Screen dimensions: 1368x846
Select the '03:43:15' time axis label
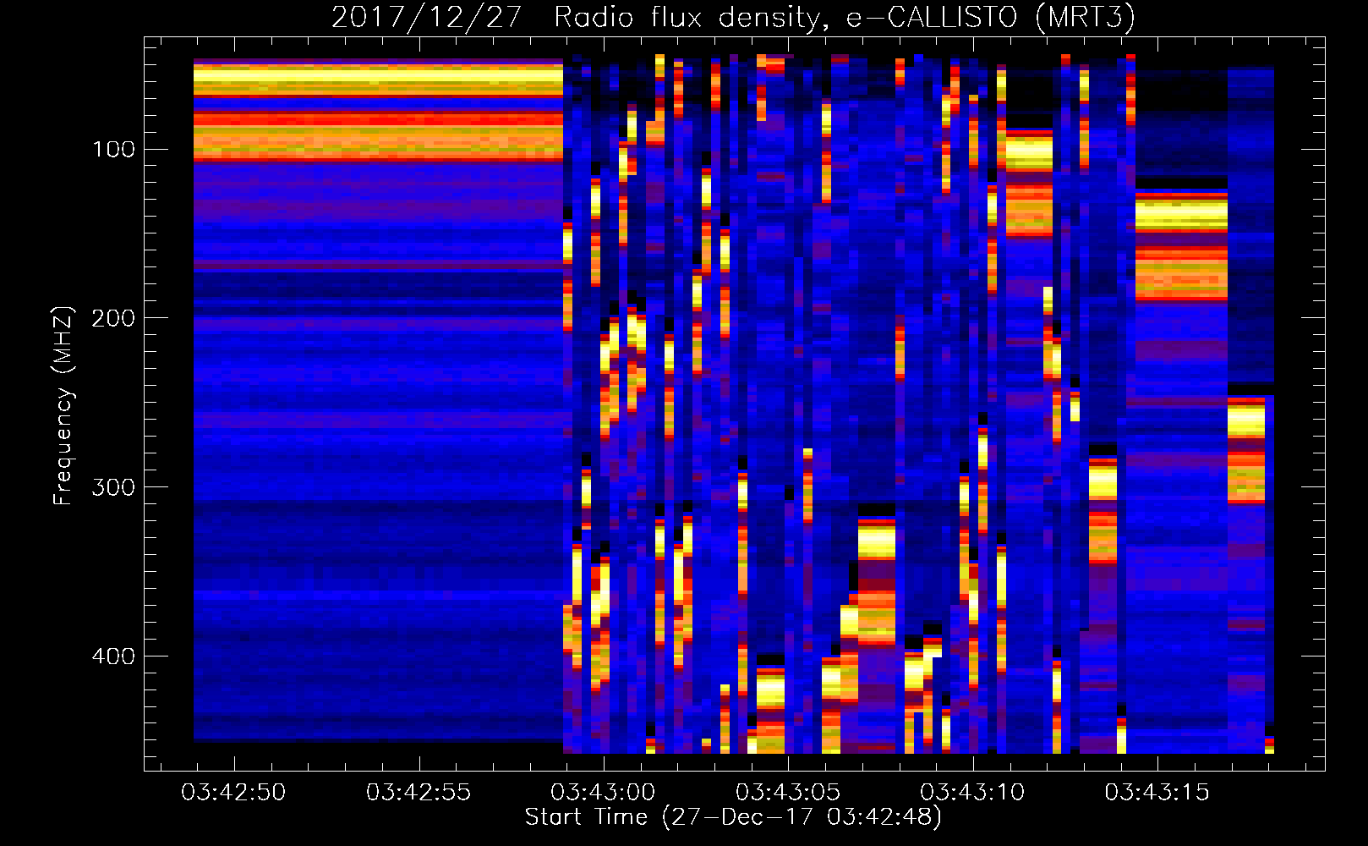(x=1157, y=793)
